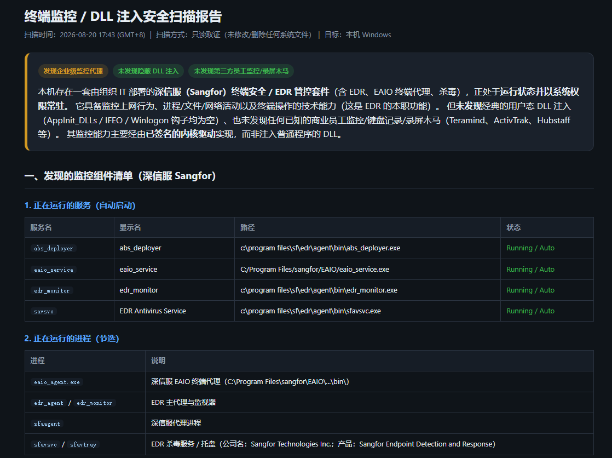Screen dimensions: 612x458
Task: Click the bold 已签名的内核驱动 text in summary
Action: (180, 134)
